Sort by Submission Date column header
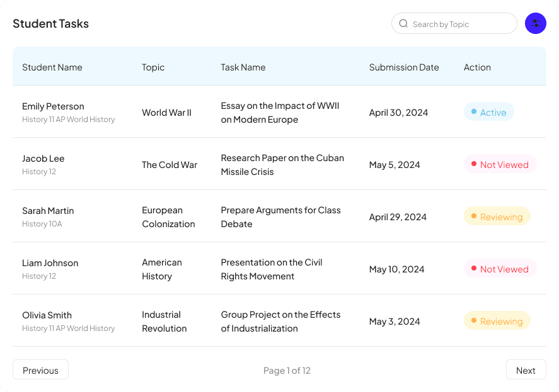 click(404, 67)
